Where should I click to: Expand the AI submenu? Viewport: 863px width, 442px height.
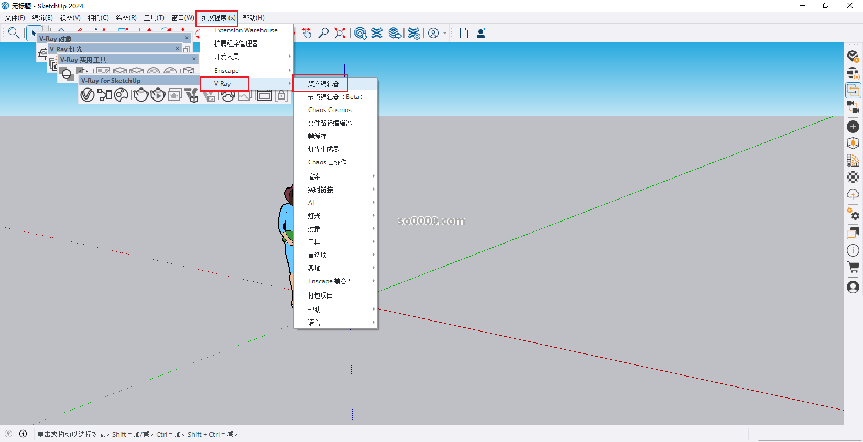335,203
